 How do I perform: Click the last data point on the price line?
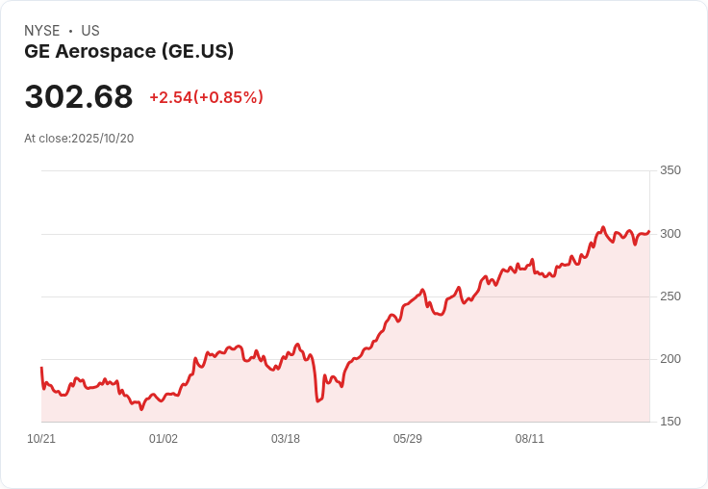(649, 231)
